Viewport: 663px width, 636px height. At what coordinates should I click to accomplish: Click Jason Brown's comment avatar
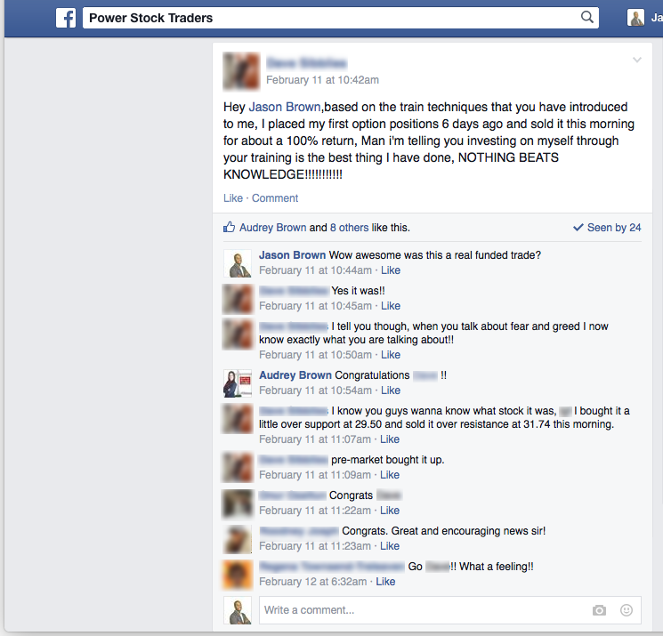238,263
